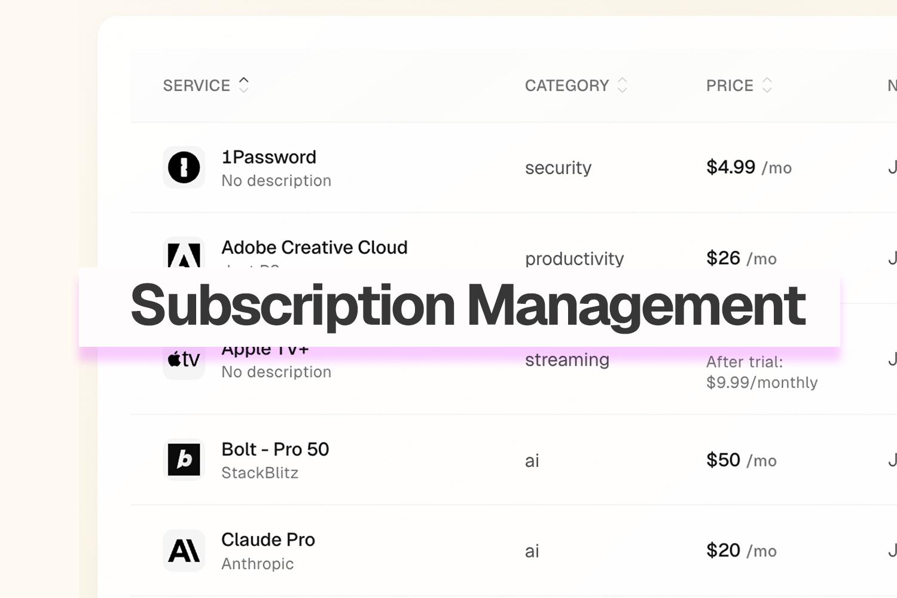Image resolution: width=897 pixels, height=598 pixels.
Task: Open the 1Password subscription name
Action: [269, 157]
